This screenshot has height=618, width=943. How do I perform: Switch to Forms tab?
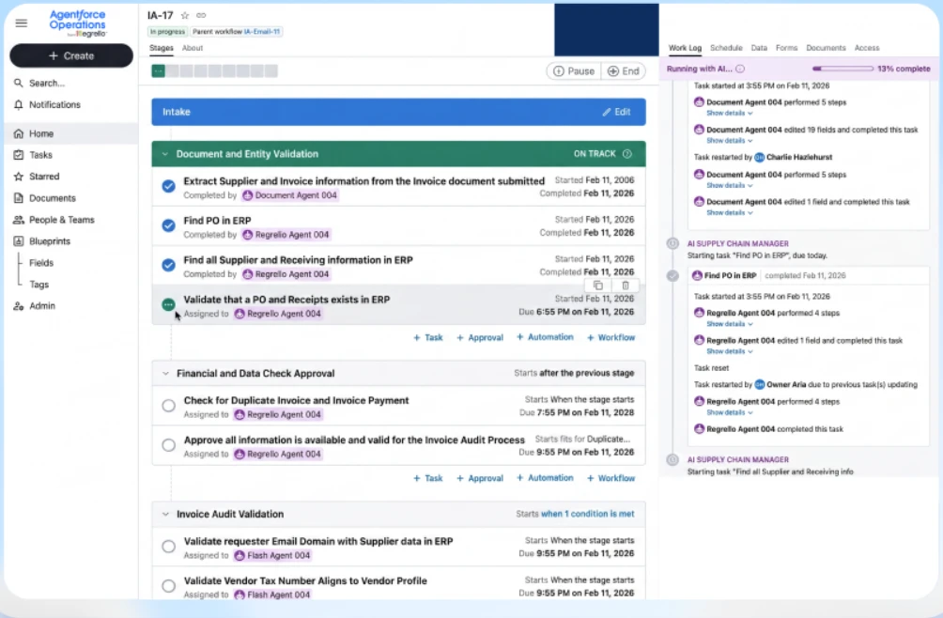(786, 48)
